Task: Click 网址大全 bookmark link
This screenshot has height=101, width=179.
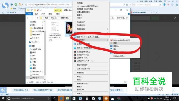Action: click(x=12, y=12)
